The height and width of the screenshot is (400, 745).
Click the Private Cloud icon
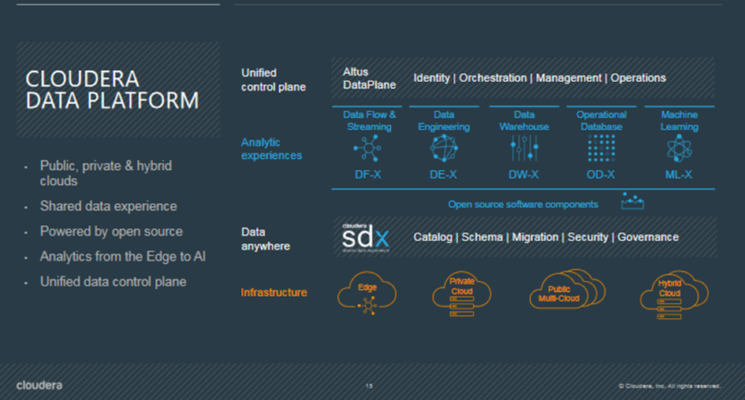pos(461,293)
